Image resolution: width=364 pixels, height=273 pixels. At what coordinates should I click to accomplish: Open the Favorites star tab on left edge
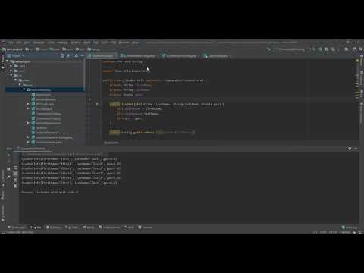tap(3, 214)
